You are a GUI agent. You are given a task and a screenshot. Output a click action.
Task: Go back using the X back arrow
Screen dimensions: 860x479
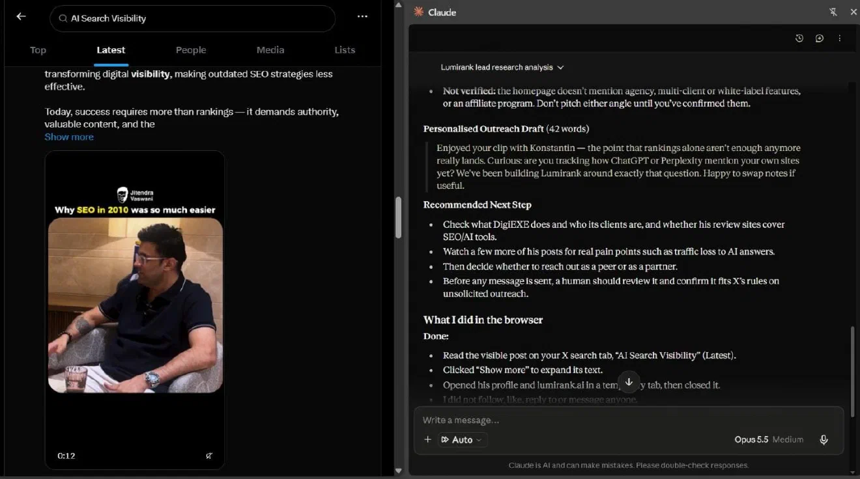[21, 17]
